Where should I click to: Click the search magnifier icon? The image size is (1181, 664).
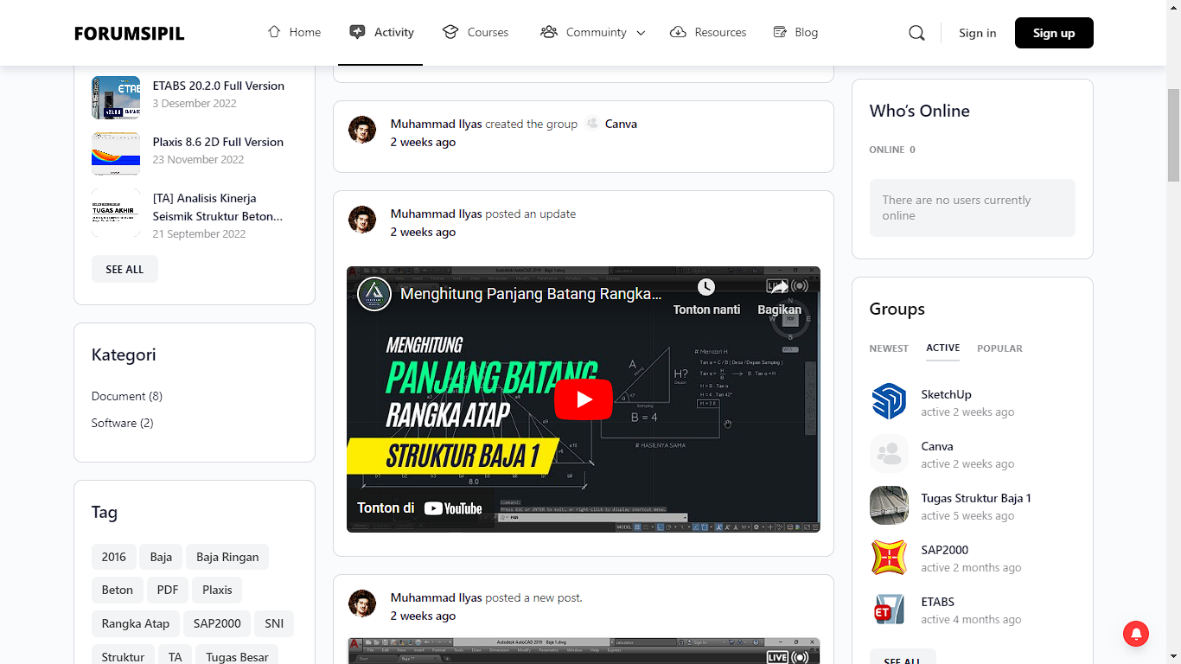point(916,33)
